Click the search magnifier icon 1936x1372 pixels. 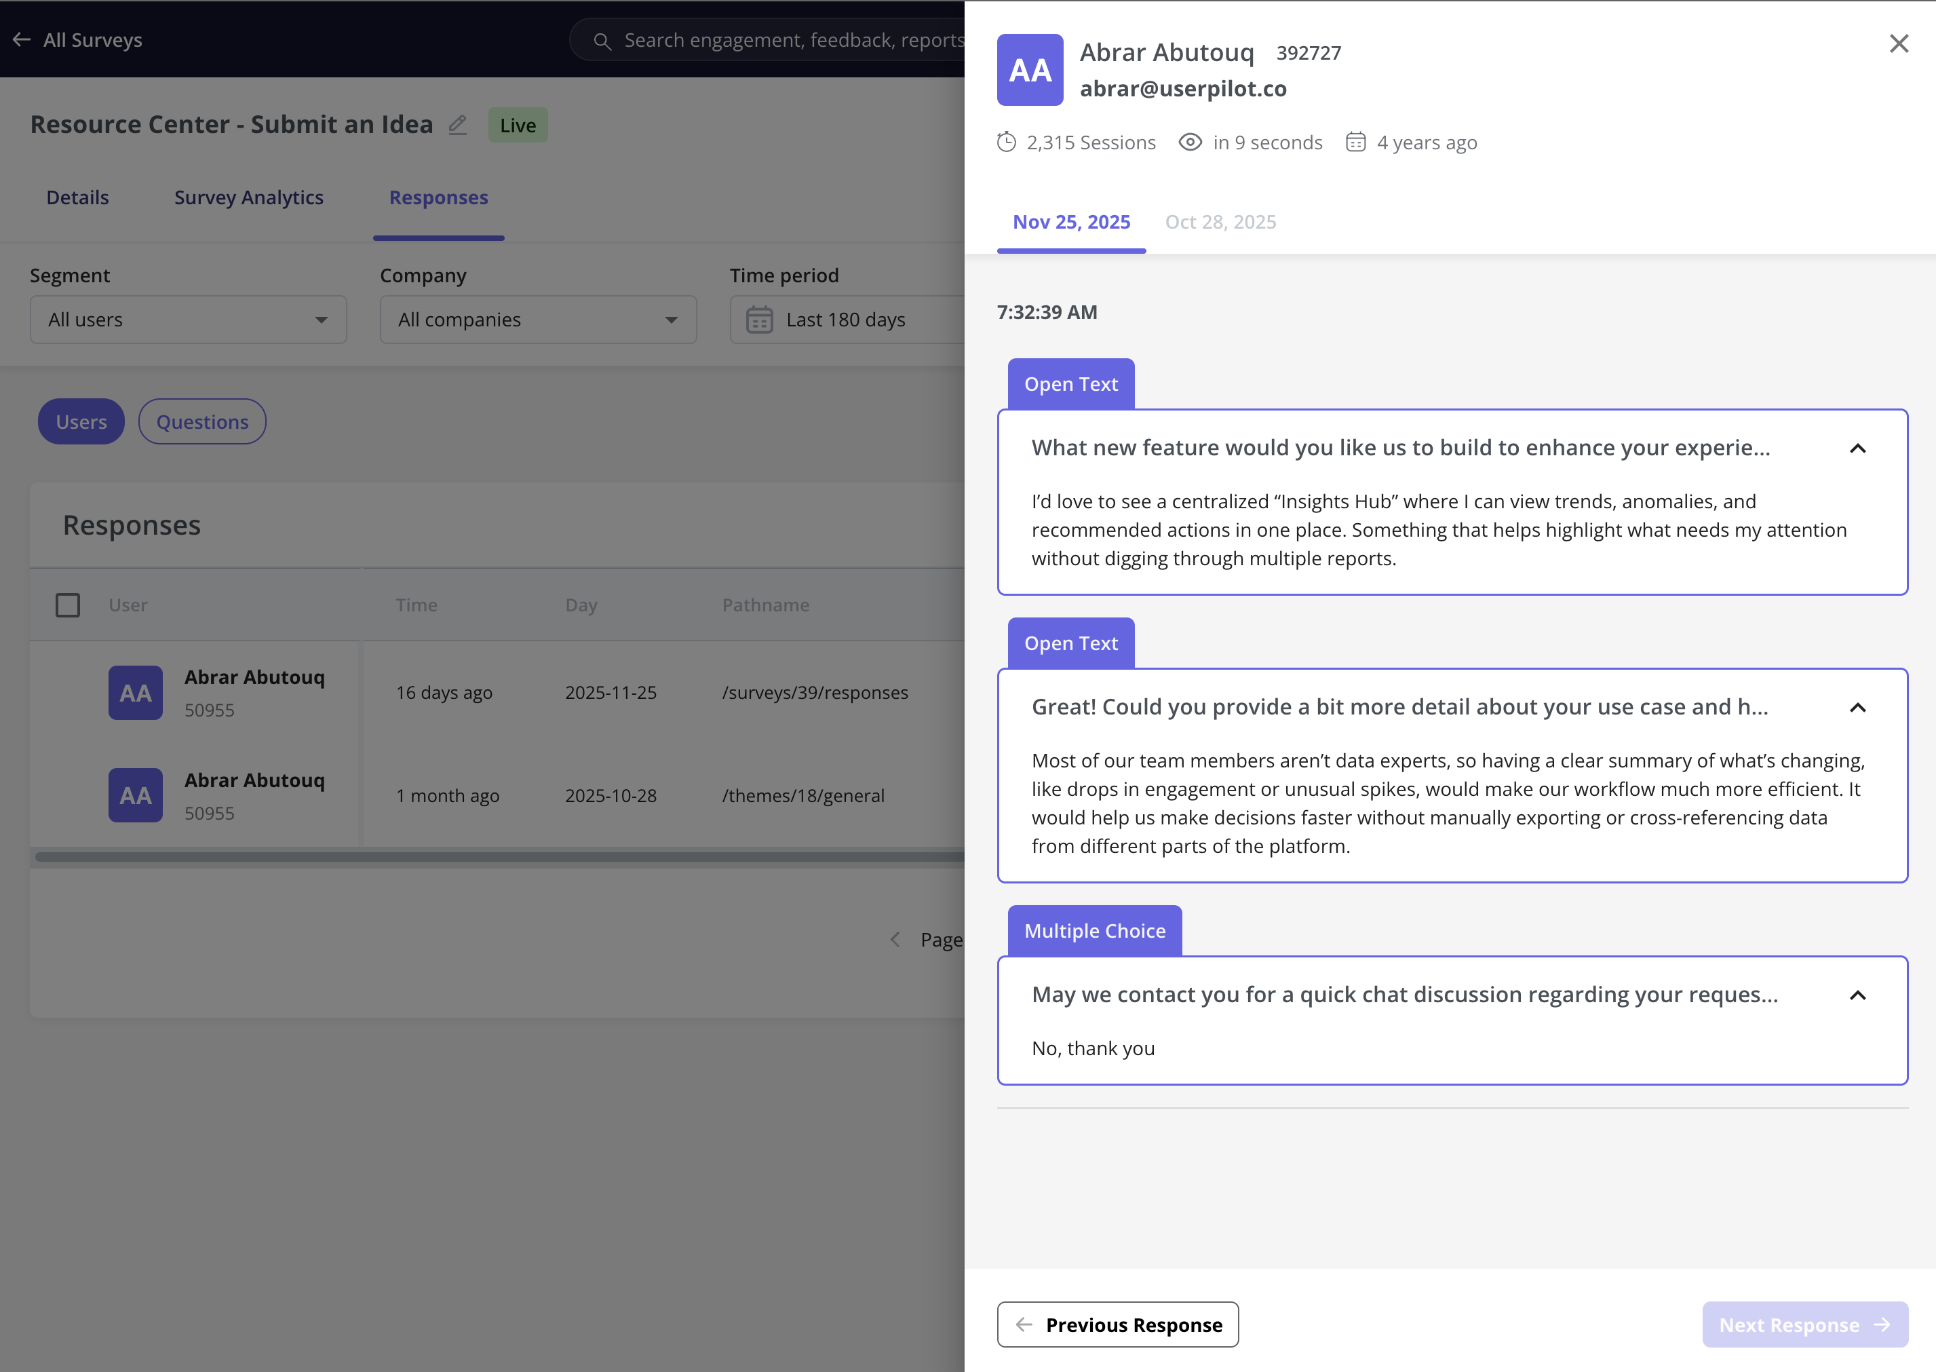click(x=602, y=41)
